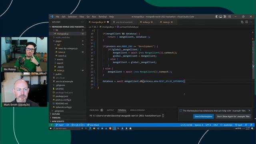Open the Run menu
Screen dimensions: 256x144
click(x=94, y=17)
